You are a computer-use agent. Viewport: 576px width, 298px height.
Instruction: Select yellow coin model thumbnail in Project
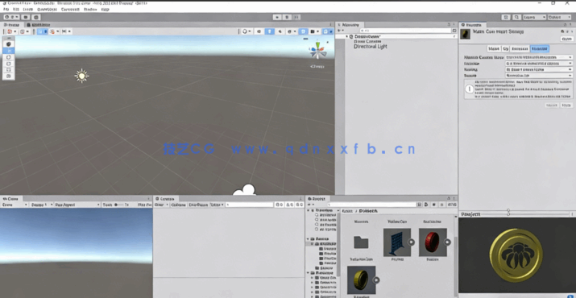(362, 280)
